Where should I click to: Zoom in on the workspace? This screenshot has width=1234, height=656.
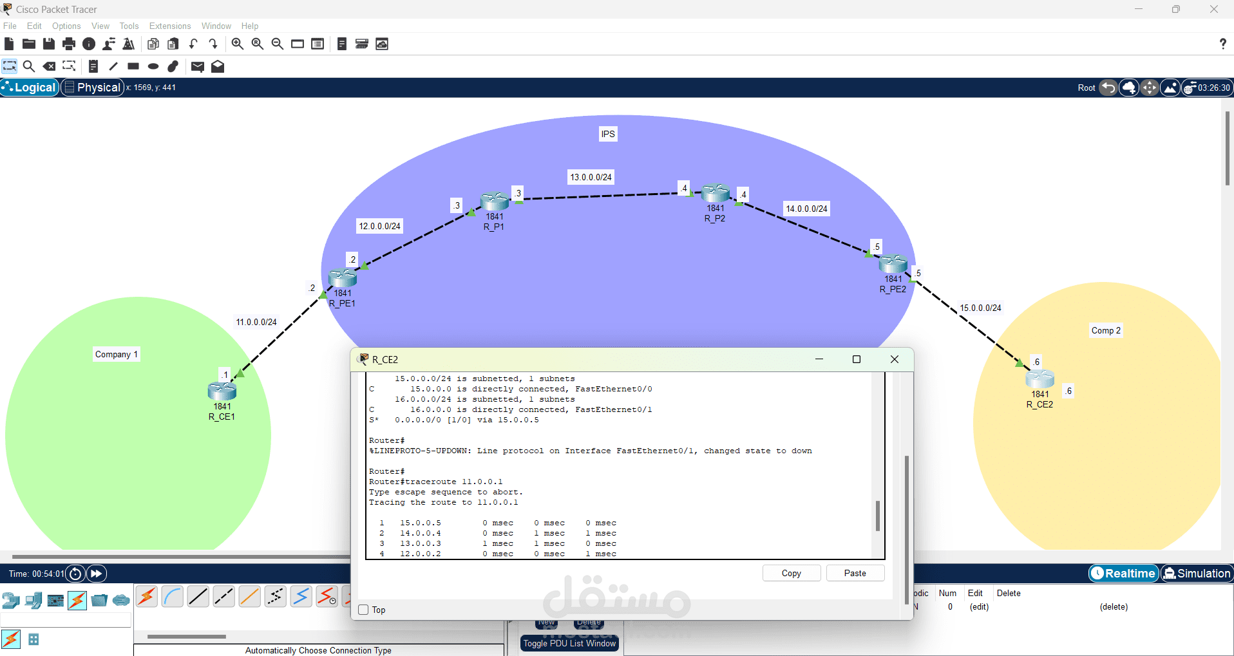238,44
